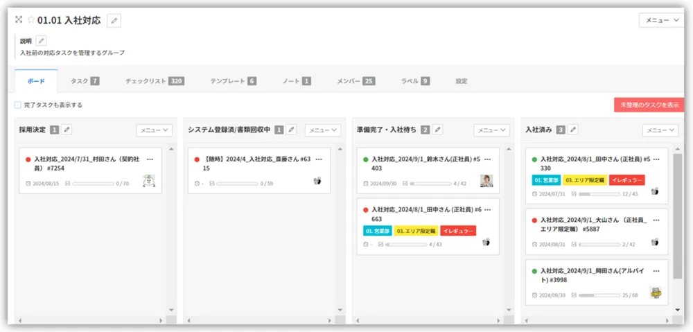Enable 完了タスクも表示する checkbox
The width and height of the screenshot is (693, 332).
coord(18,105)
